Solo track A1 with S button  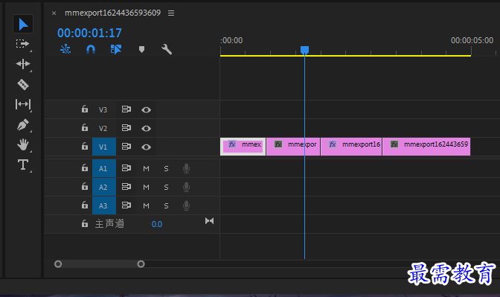point(166,168)
